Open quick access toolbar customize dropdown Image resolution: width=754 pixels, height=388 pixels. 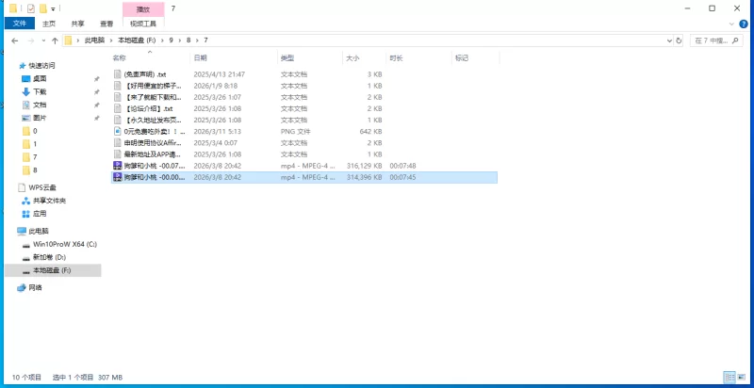pyautogui.click(x=53, y=8)
